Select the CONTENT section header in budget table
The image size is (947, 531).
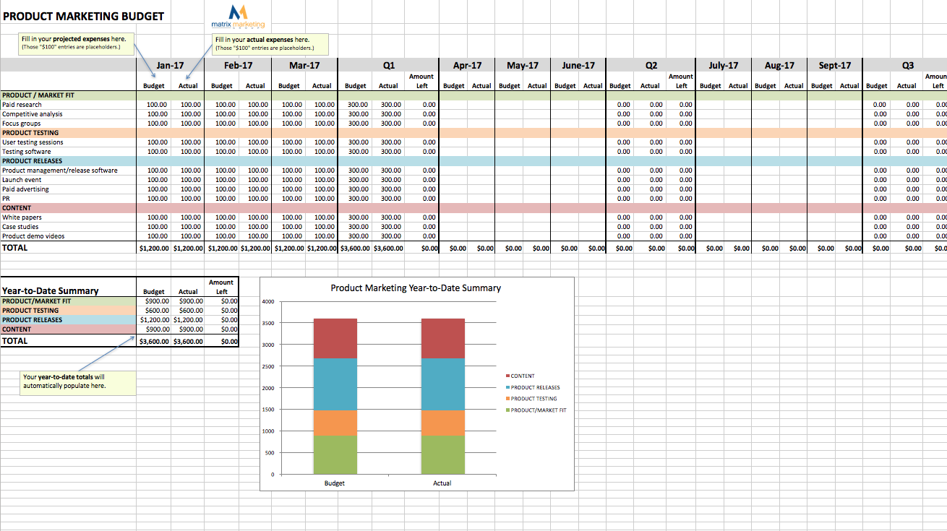pyautogui.click(x=17, y=208)
